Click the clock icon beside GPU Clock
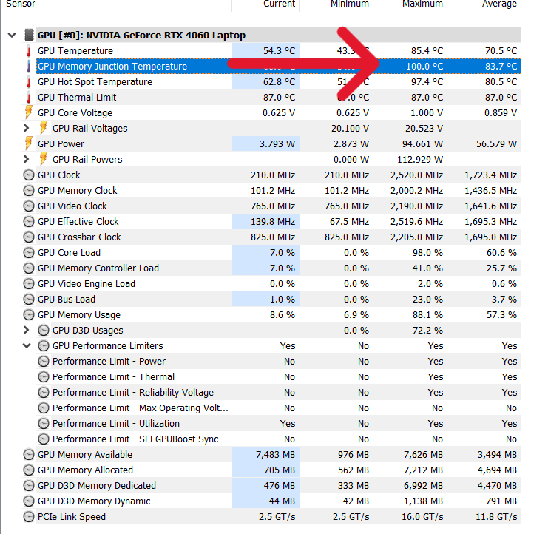The height and width of the screenshot is (534, 548). pyautogui.click(x=29, y=175)
